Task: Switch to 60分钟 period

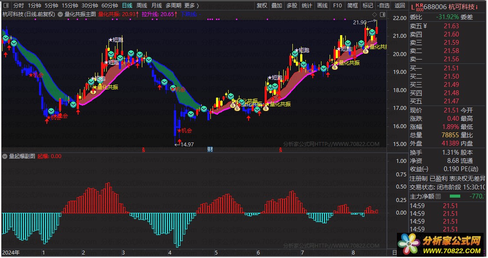Action: (x=110, y=5)
